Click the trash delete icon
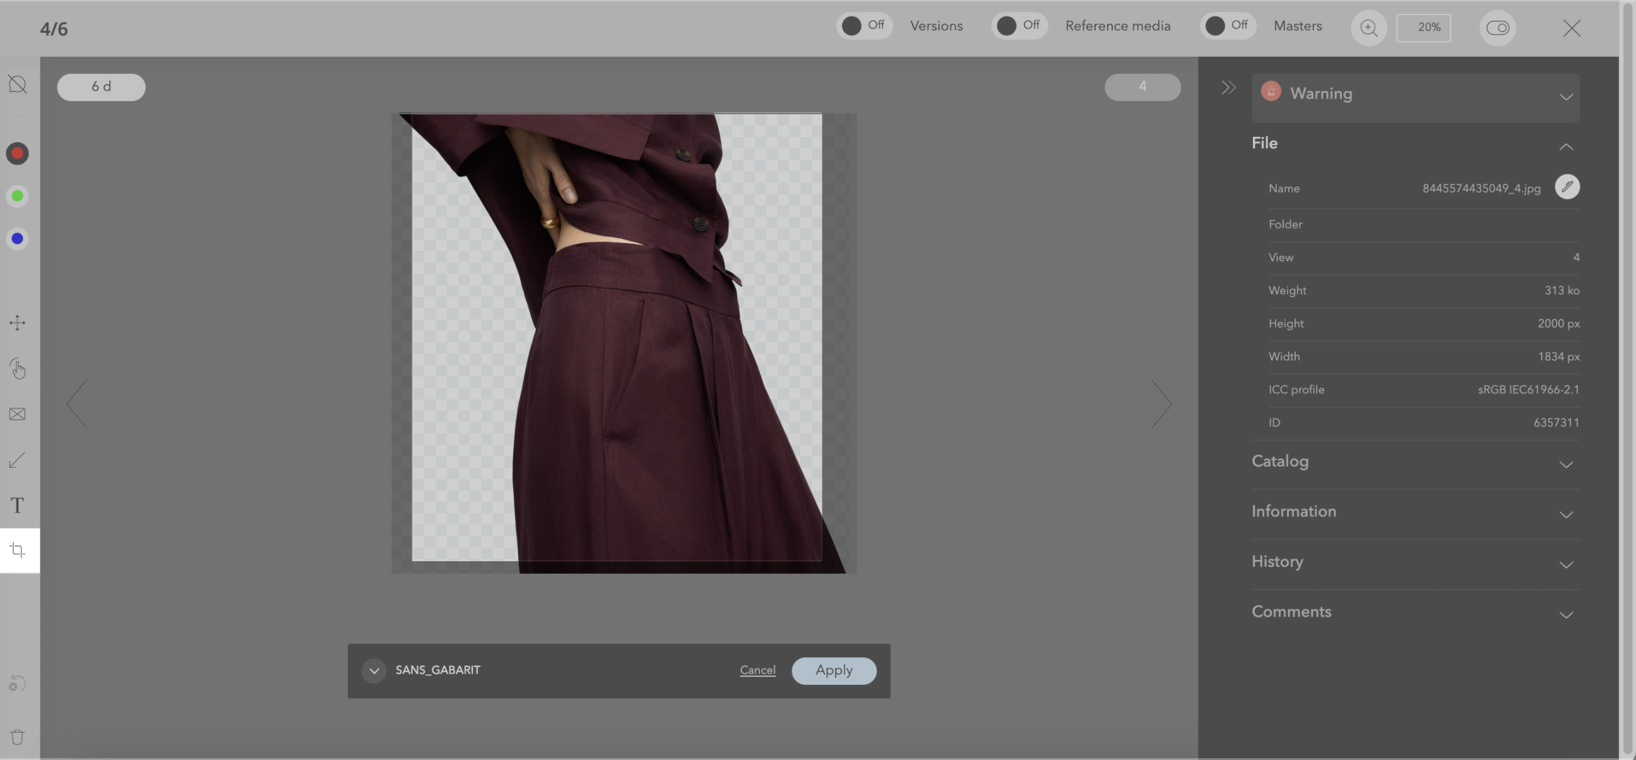The height and width of the screenshot is (760, 1636). [18, 737]
